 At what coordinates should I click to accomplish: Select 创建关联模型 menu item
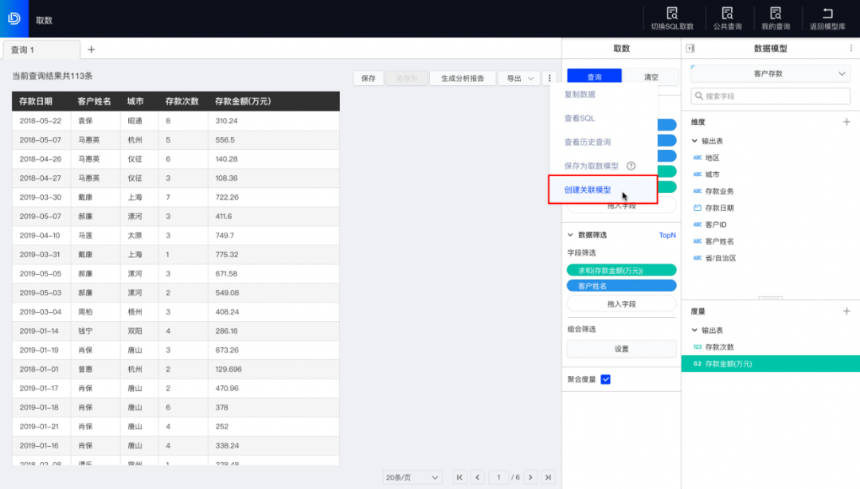pos(588,190)
